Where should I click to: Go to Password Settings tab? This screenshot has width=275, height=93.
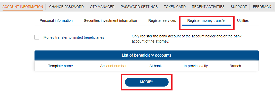pos(139,7)
